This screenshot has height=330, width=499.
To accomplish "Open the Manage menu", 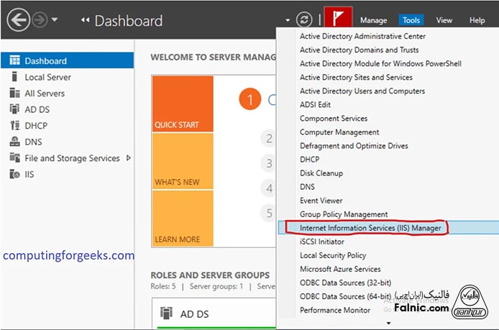I will (373, 21).
